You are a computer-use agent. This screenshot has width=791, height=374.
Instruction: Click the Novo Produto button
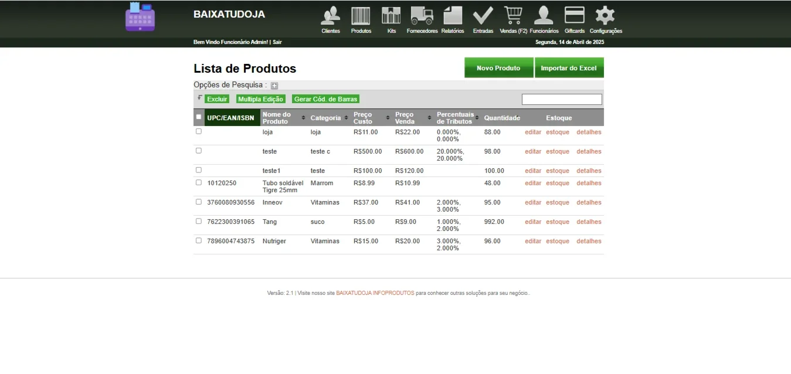point(498,68)
